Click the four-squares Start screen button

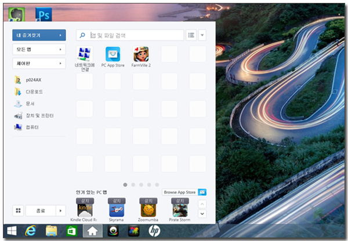coord(18,210)
